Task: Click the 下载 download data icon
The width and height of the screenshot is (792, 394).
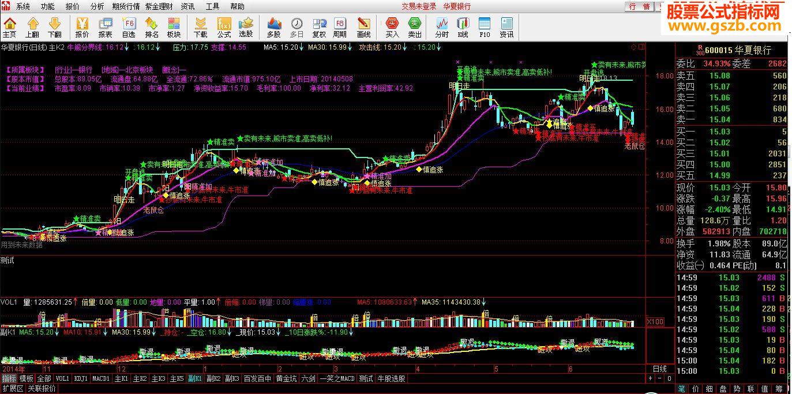Action: pyautogui.click(x=201, y=27)
